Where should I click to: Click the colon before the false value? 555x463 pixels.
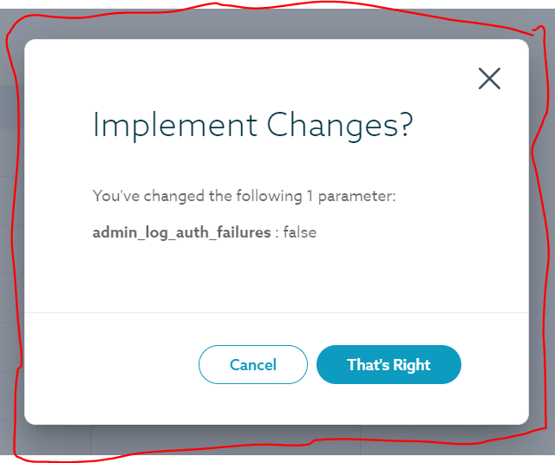point(277,233)
